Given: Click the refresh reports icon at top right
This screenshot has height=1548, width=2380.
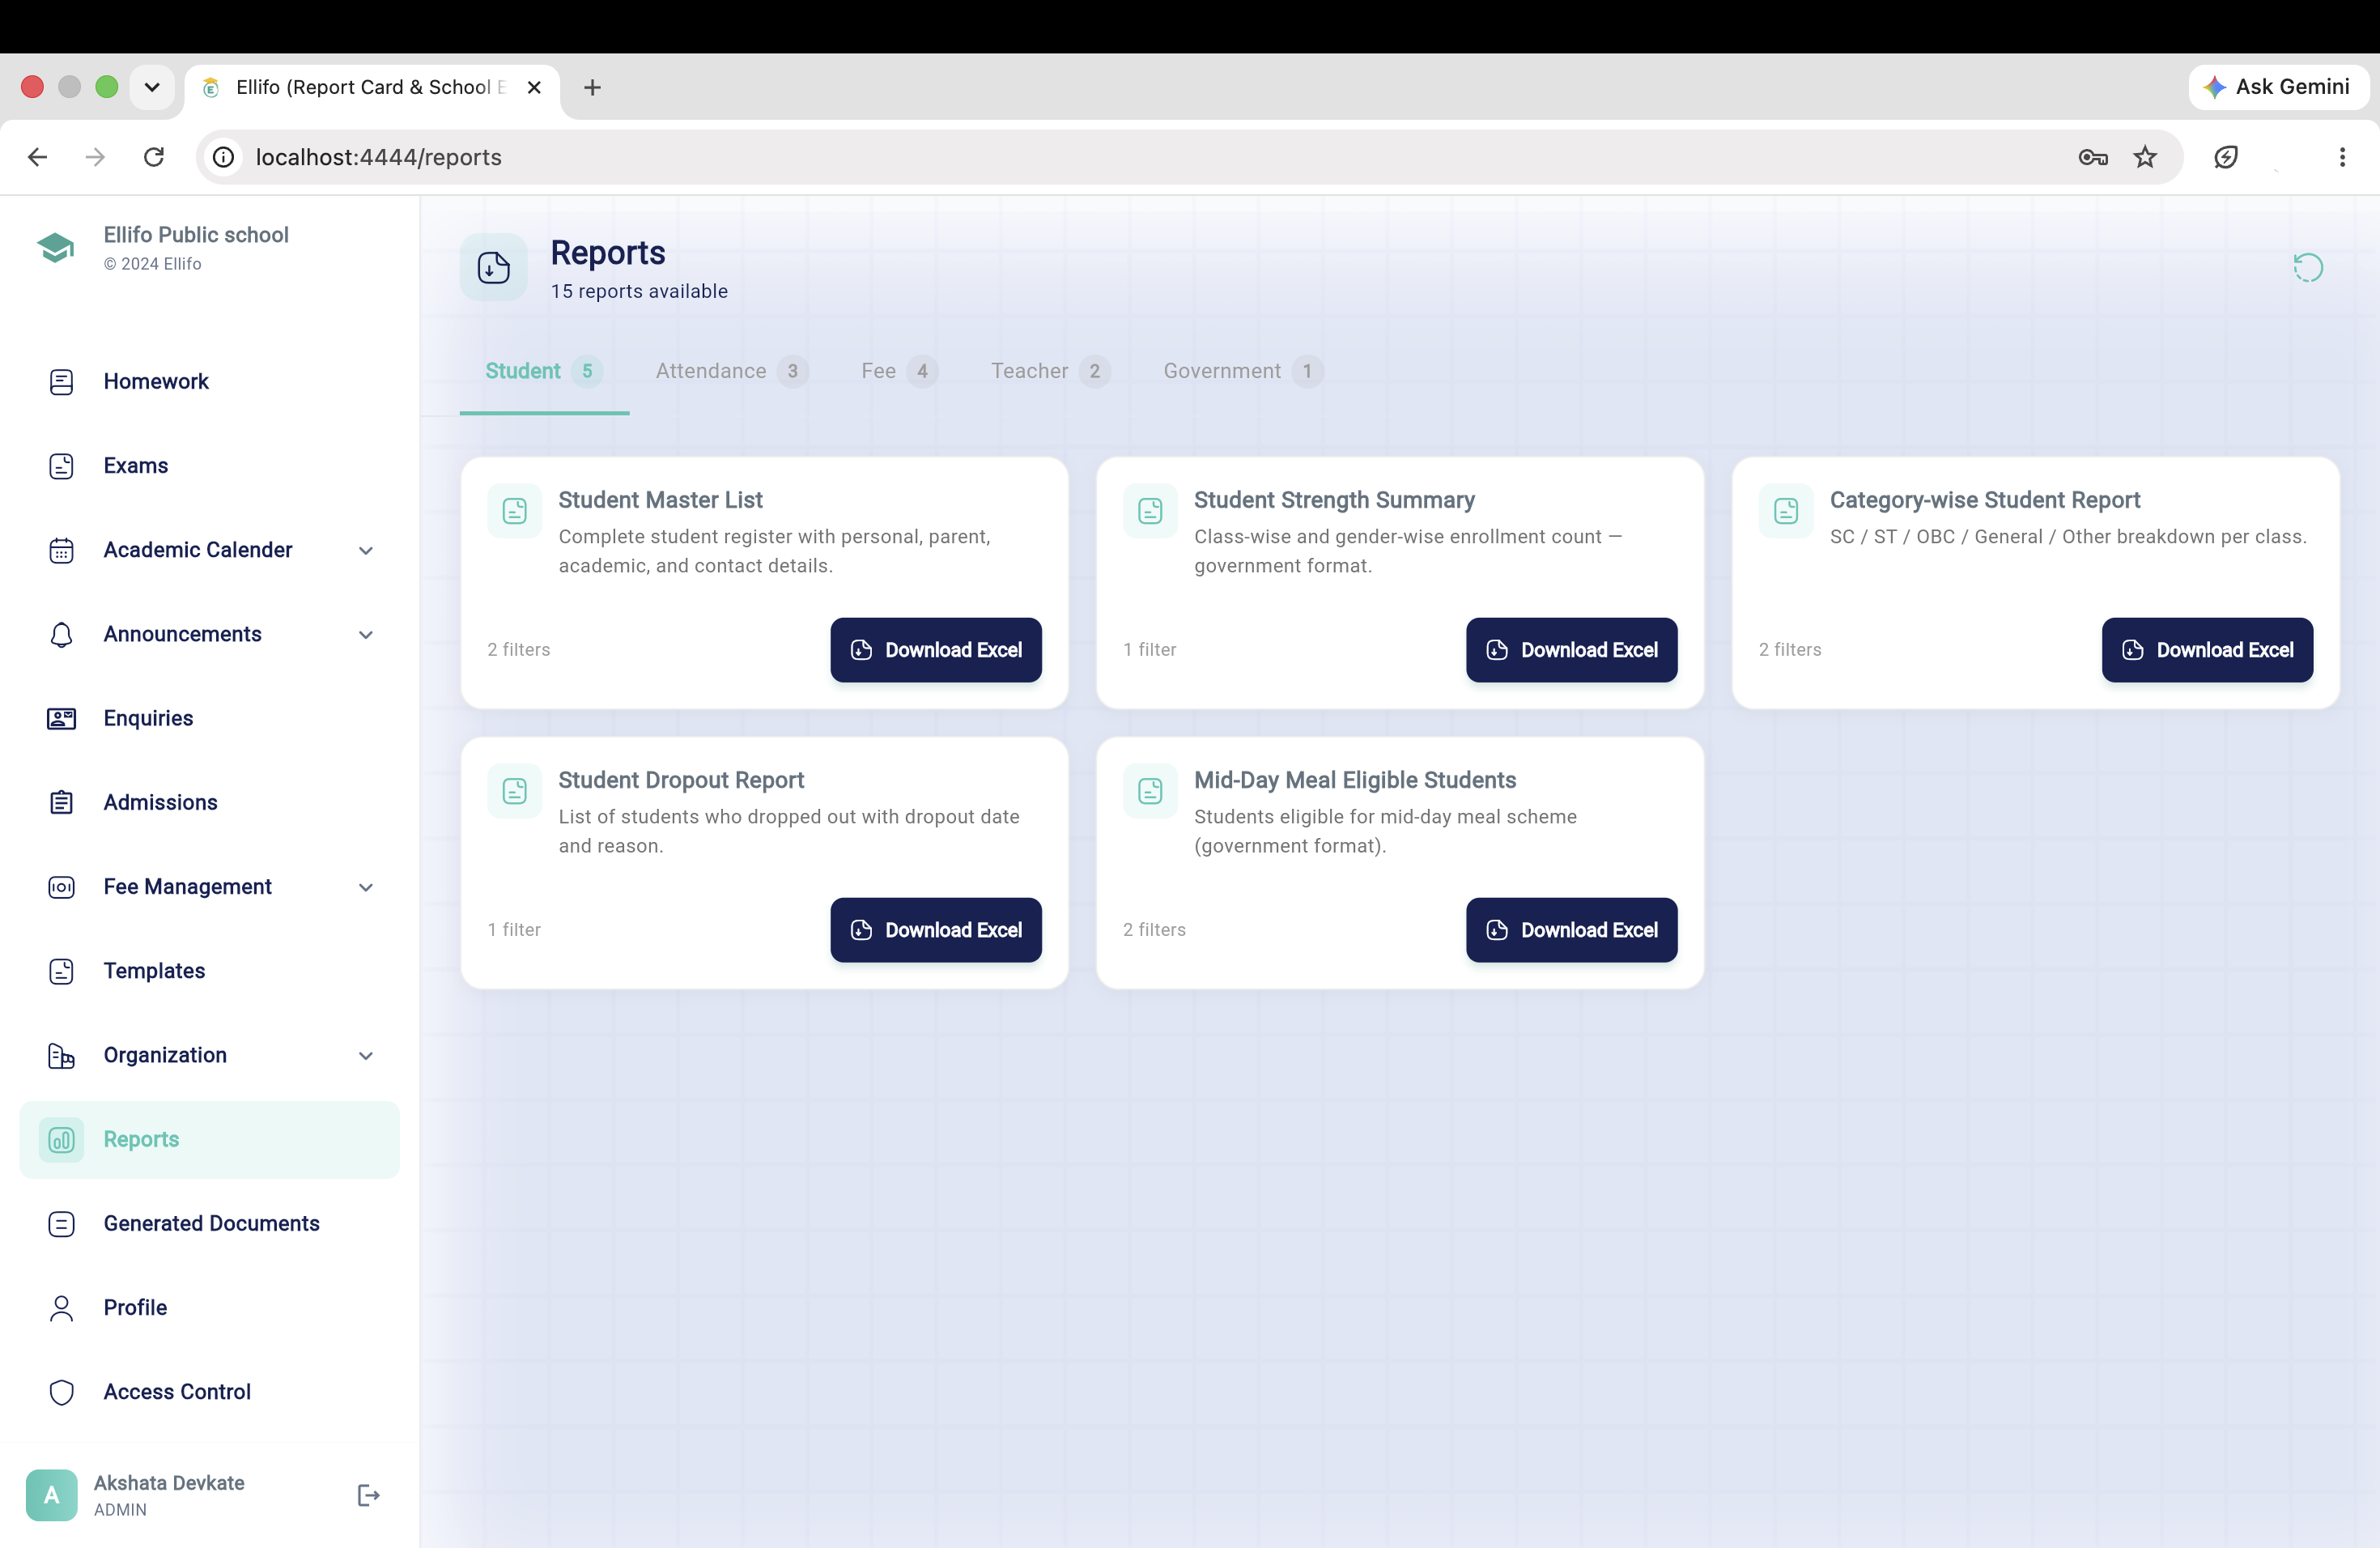Looking at the screenshot, I should click(2307, 267).
